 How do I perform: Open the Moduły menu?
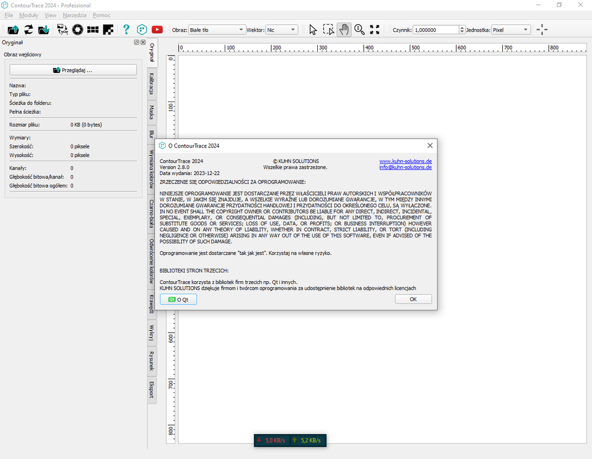pos(29,15)
